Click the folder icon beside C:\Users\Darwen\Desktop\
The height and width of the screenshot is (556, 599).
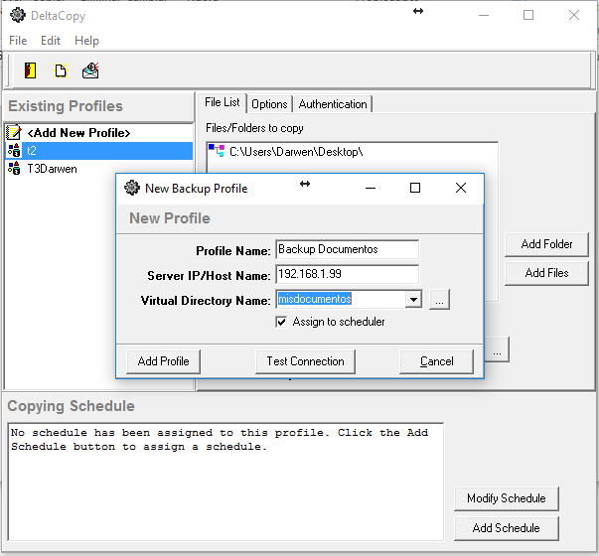217,151
